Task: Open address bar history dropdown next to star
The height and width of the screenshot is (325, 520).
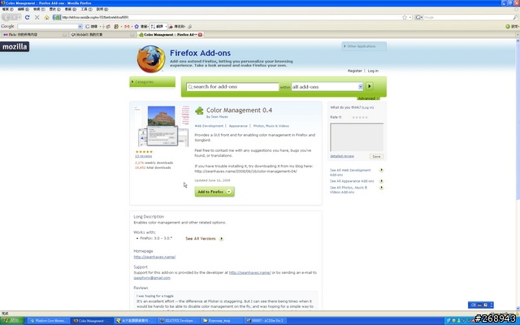Action: point(410,17)
